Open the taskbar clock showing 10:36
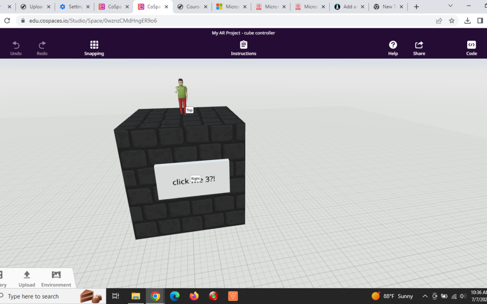 (x=478, y=296)
